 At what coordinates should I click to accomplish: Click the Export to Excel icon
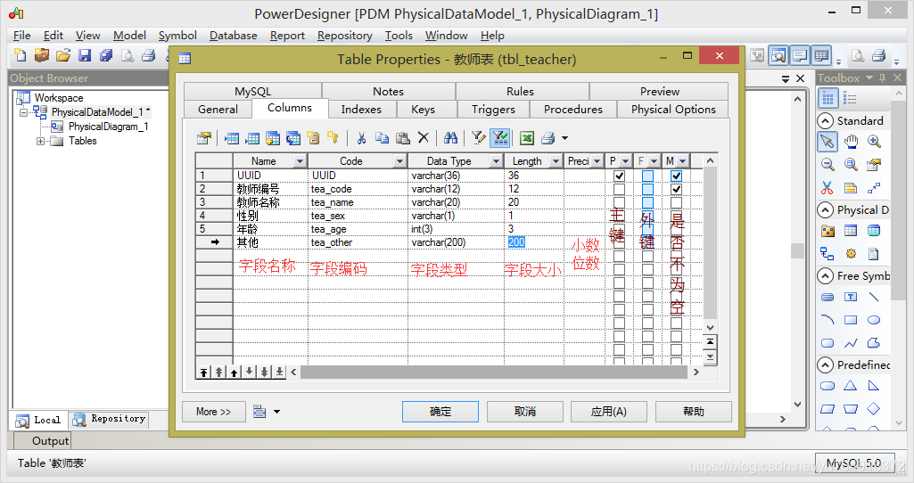click(527, 138)
